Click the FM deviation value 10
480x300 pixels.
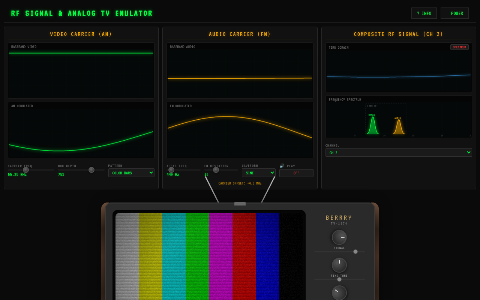pyautogui.click(x=206, y=175)
